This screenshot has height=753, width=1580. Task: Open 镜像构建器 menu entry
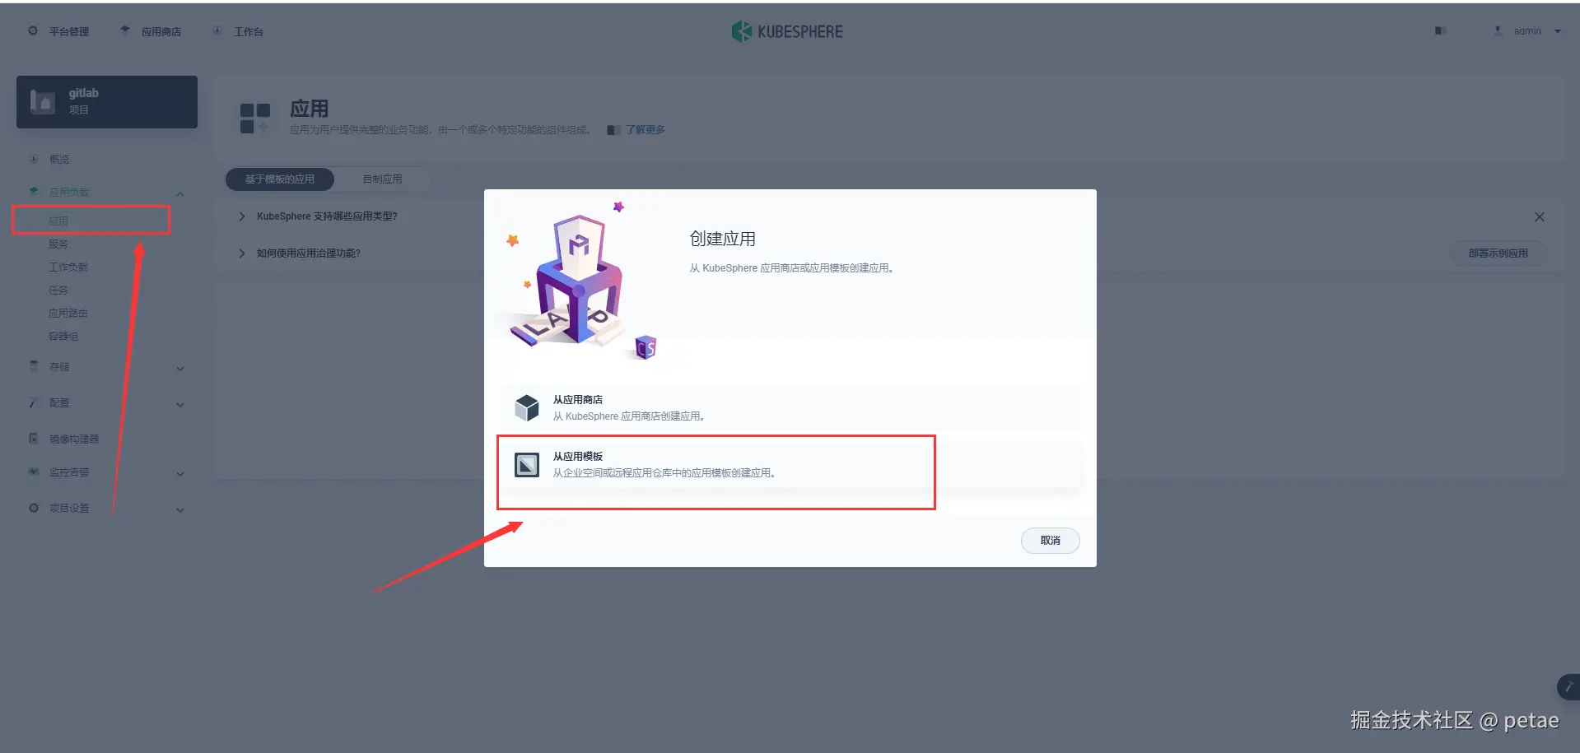[x=74, y=439]
